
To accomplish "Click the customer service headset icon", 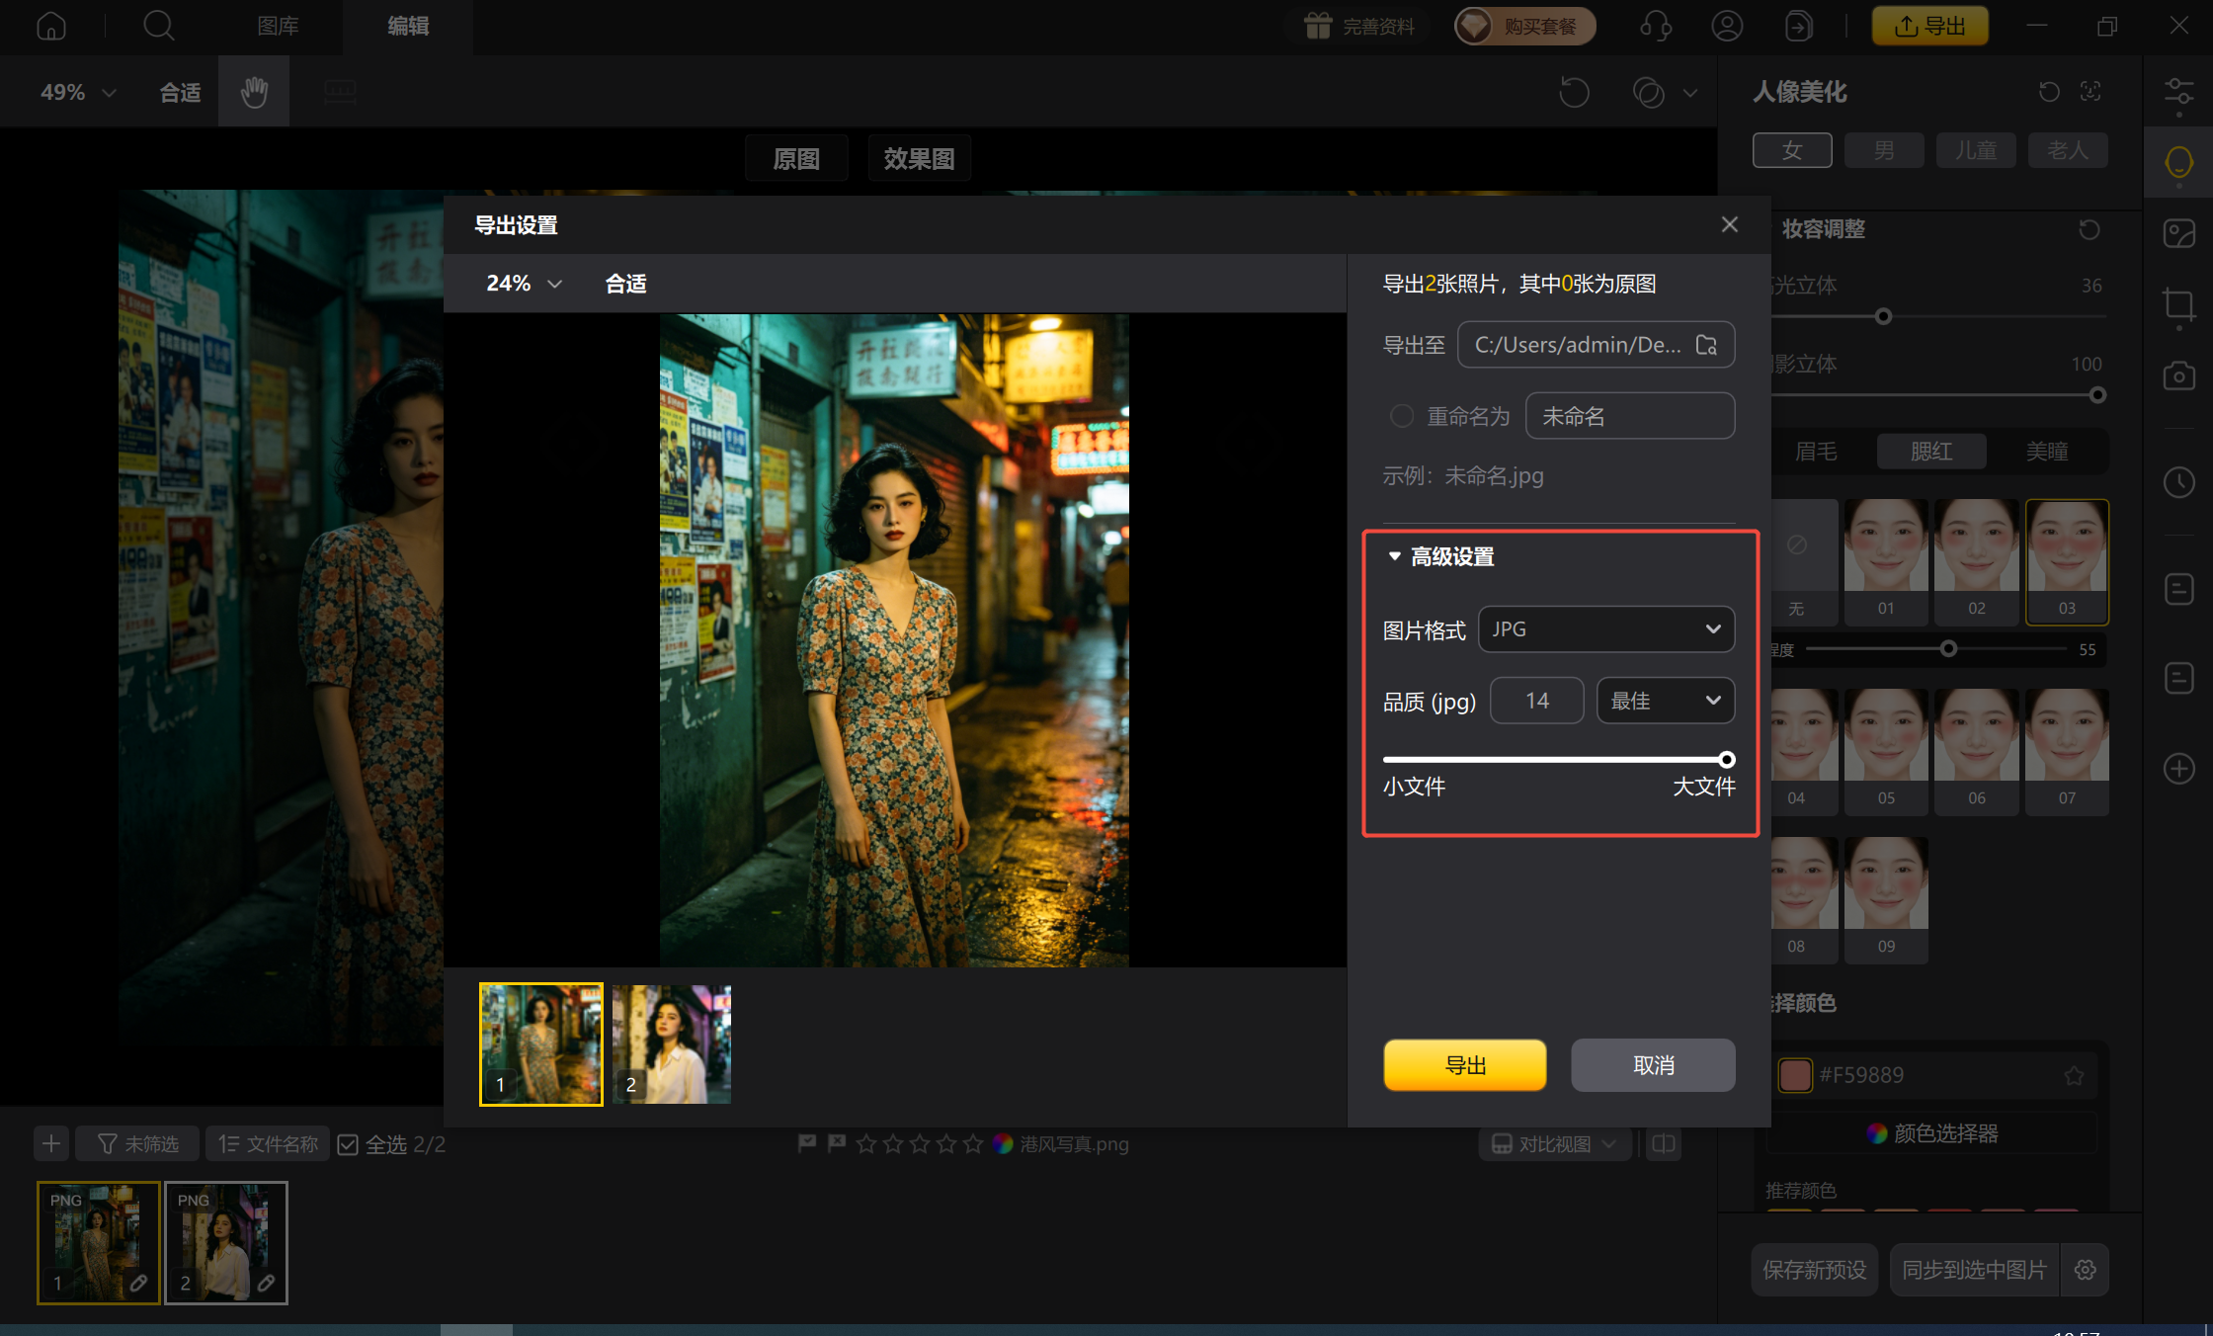I will [x=1656, y=26].
